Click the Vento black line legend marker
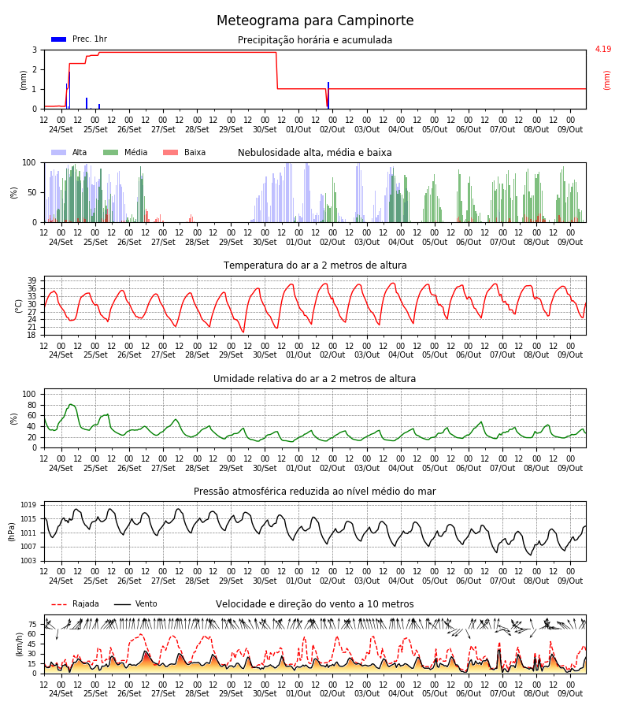 (122, 604)
